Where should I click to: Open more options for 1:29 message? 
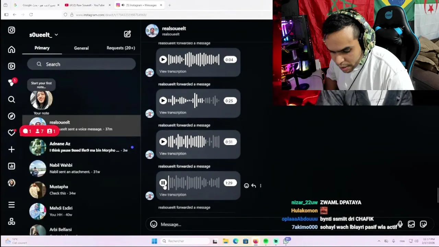(261, 186)
